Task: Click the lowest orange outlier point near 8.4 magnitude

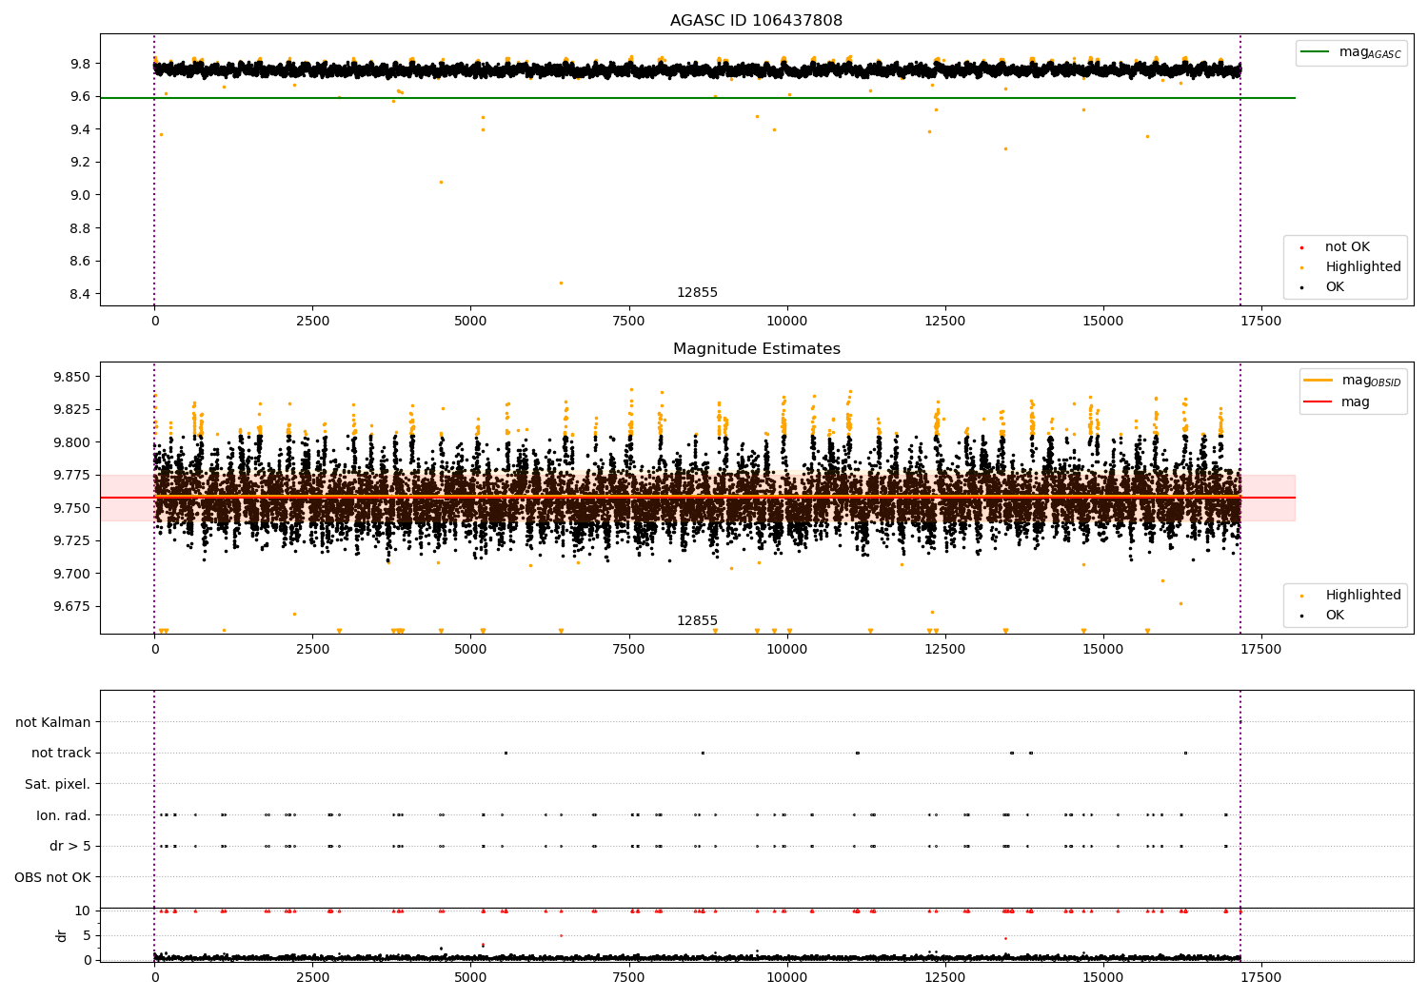Action: pos(561,283)
